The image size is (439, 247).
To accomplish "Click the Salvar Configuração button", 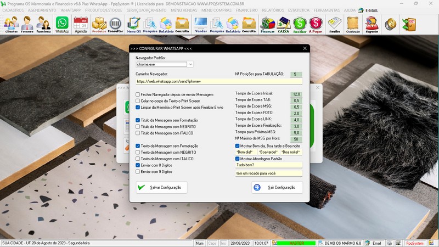I will click(161, 187).
